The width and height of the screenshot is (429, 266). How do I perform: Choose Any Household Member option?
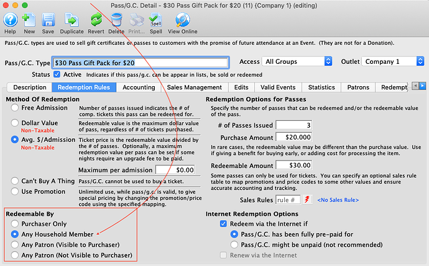[15, 234]
